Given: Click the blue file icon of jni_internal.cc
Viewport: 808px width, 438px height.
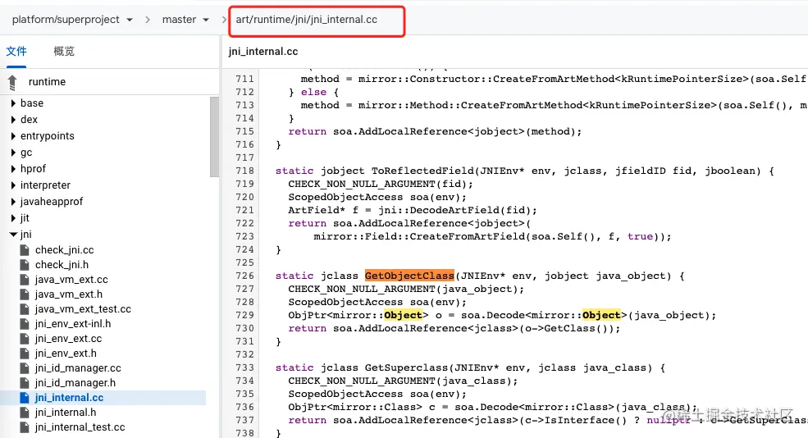Looking at the screenshot, I should 25,398.
